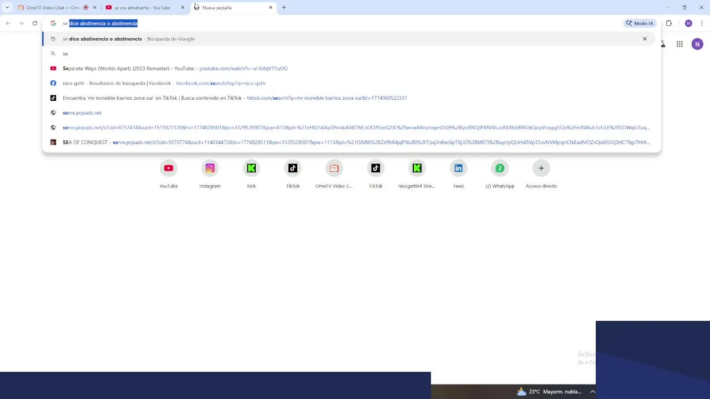The width and height of the screenshot is (710, 399).
Task: Open a new tab with plus button
Action: pyautogui.click(x=284, y=8)
